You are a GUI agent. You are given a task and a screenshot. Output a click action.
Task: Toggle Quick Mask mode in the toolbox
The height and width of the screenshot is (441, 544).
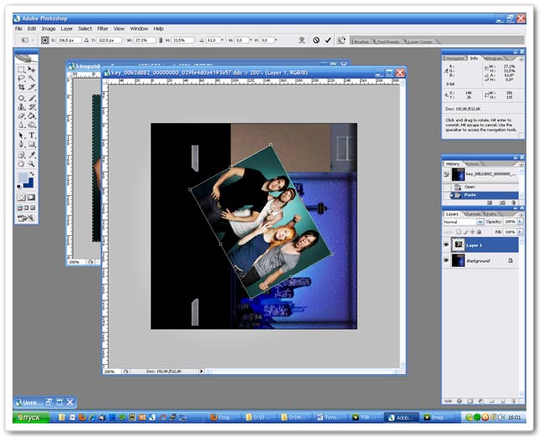[x=32, y=197]
